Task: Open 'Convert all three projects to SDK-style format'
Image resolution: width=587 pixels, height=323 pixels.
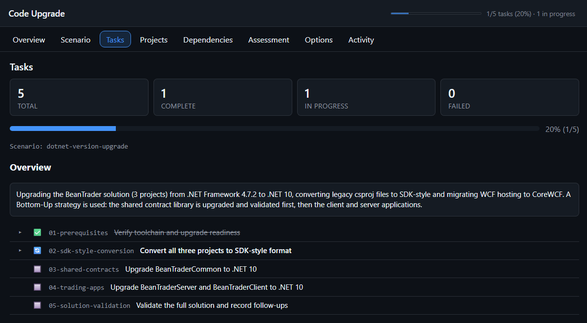Action: coord(216,251)
